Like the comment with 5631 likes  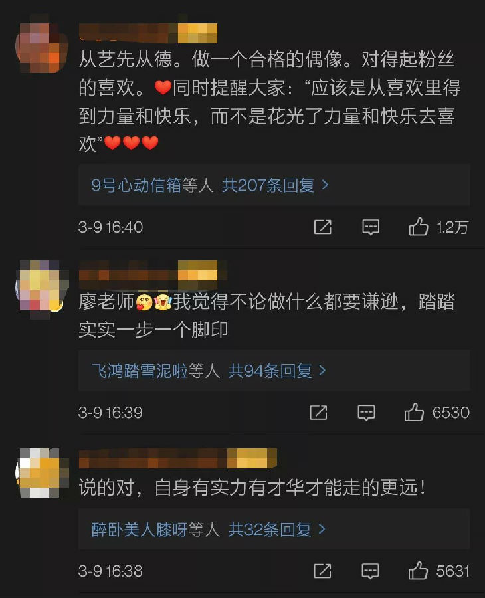click(x=419, y=571)
